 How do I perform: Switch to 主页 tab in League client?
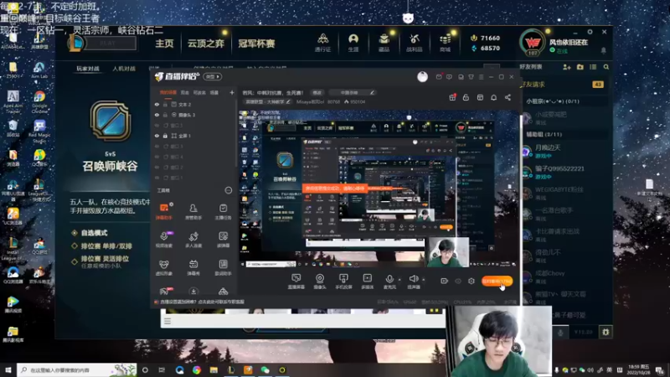[x=164, y=44]
